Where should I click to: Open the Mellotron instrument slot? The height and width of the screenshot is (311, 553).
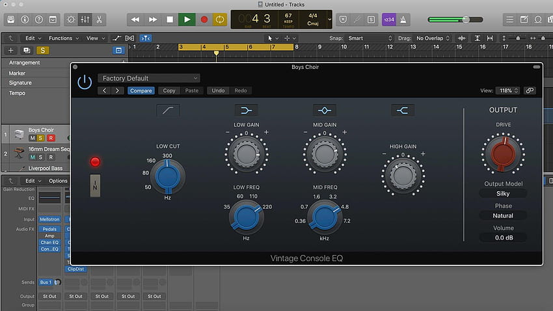coord(49,219)
